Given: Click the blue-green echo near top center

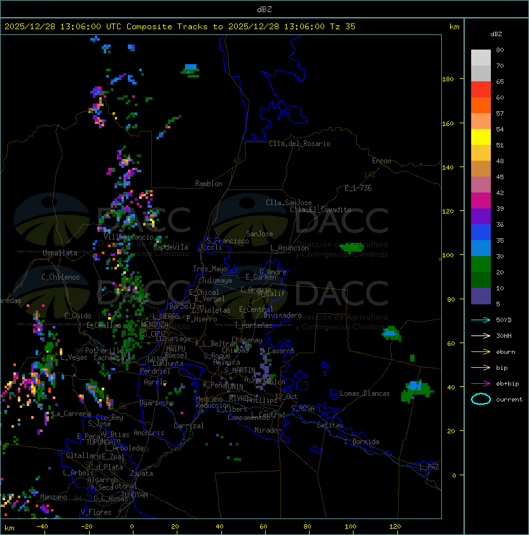Looking at the screenshot, I should (190, 71).
